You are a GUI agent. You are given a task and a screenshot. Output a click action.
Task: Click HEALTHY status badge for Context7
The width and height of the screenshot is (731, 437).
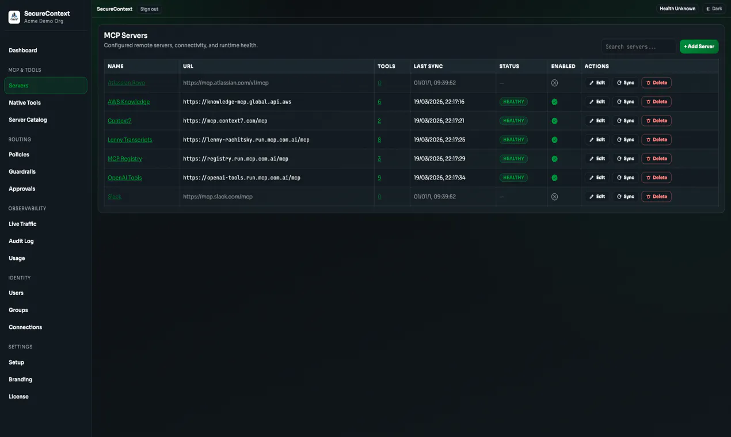513,121
